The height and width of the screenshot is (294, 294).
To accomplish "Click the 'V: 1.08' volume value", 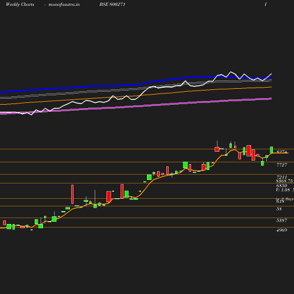I will [283, 190].
